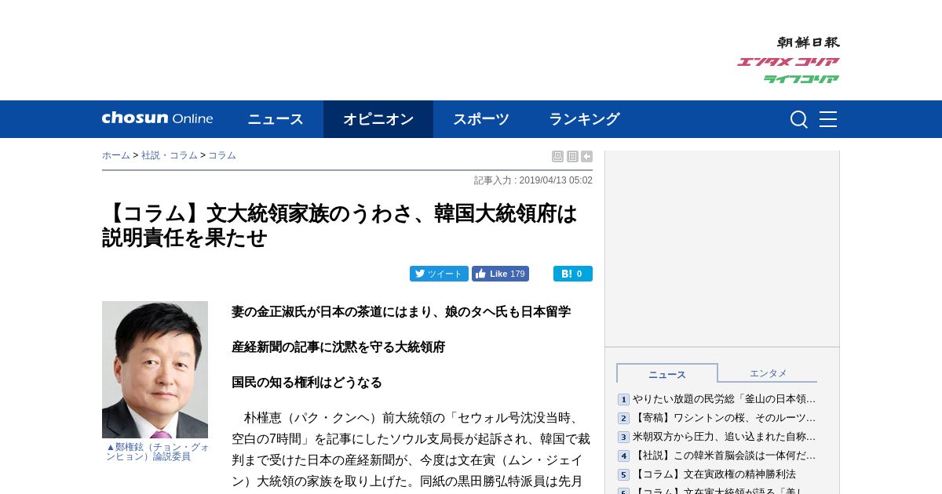Go to ホーム breadcrumb link
Image resolution: width=942 pixels, height=494 pixels.
[x=116, y=155]
